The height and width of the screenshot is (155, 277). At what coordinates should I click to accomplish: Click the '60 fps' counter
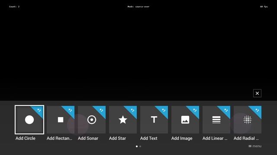click(264, 6)
